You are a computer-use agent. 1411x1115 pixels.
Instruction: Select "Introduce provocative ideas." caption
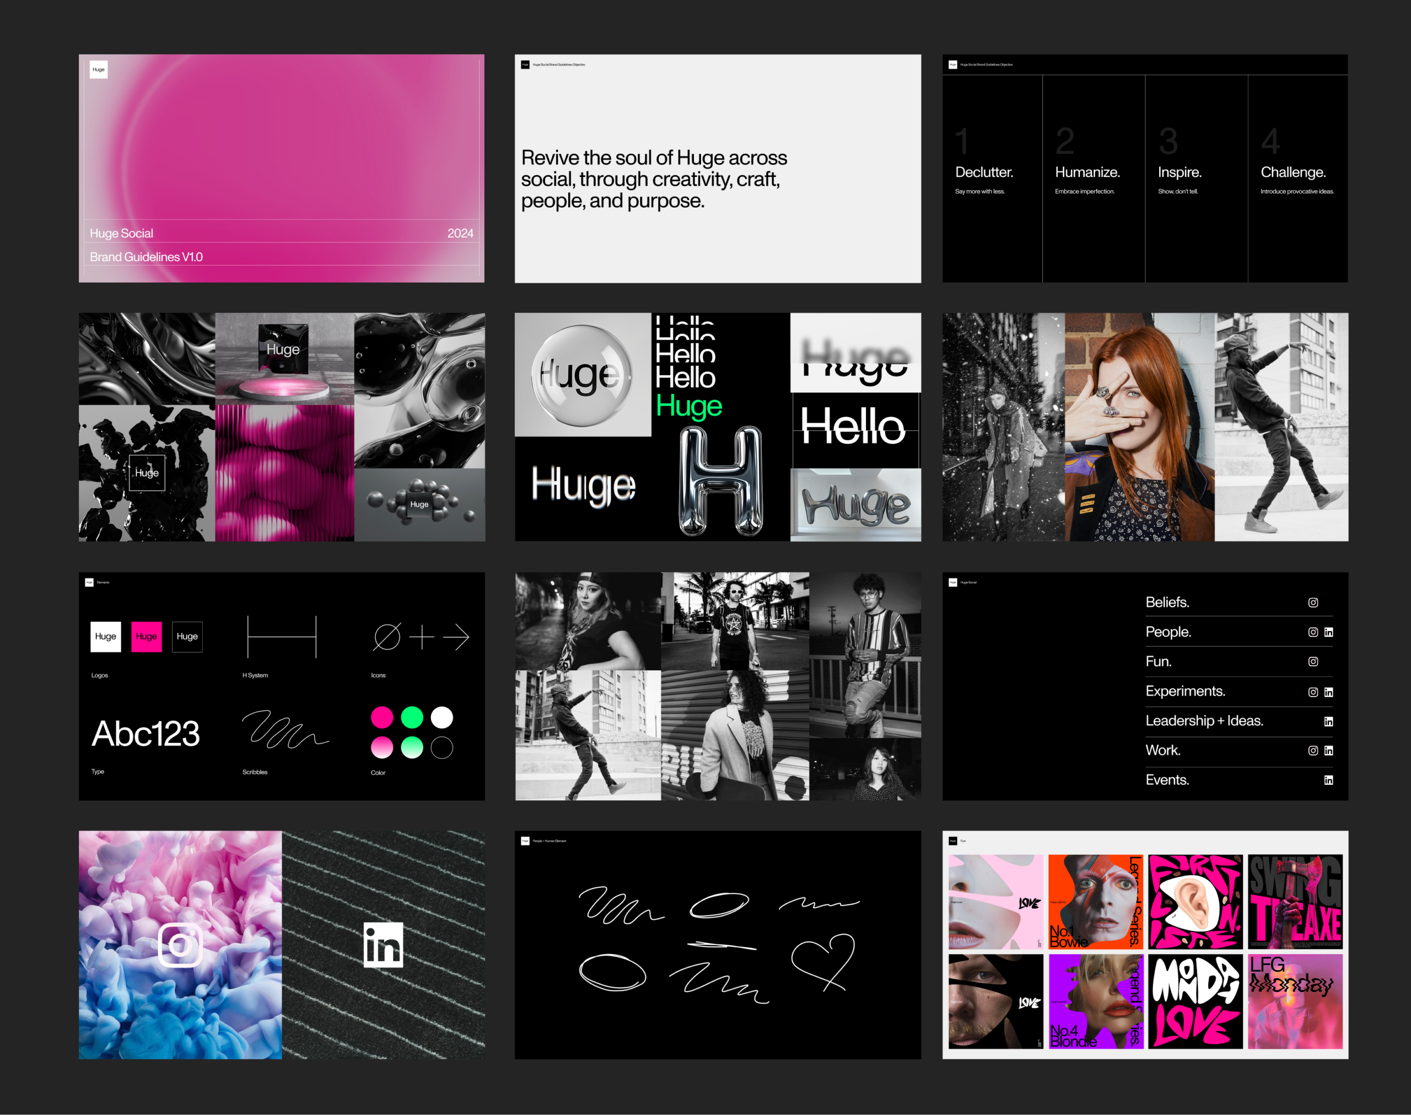tap(1297, 191)
